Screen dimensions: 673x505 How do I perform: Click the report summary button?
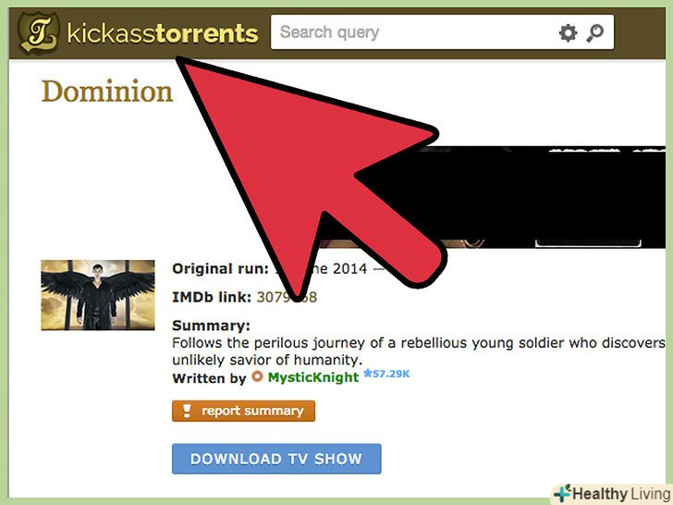[243, 411]
